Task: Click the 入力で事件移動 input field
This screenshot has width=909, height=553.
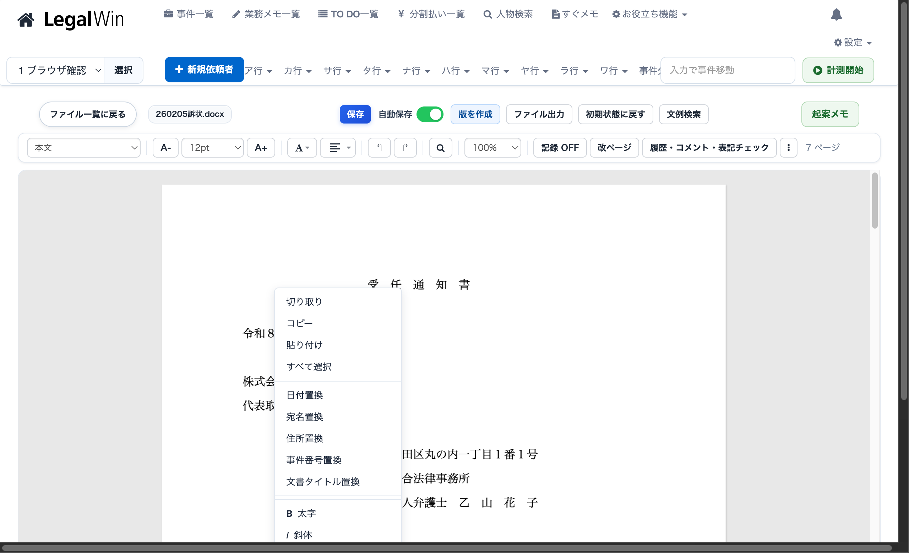Action: (728, 70)
